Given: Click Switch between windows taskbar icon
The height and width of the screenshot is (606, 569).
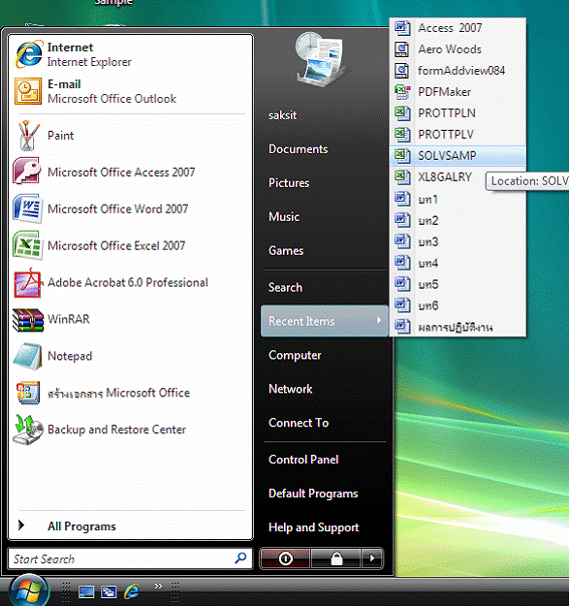Looking at the screenshot, I should [109, 591].
